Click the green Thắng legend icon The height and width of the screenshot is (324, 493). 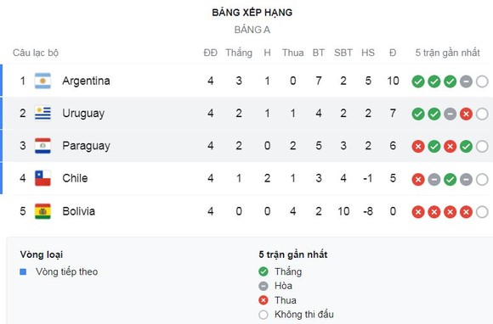(263, 271)
